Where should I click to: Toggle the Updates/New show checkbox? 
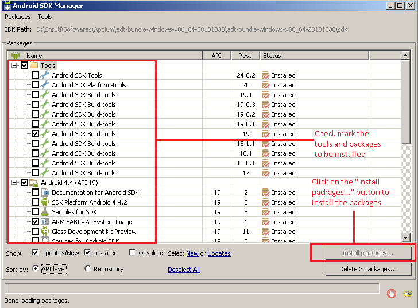(x=35, y=252)
